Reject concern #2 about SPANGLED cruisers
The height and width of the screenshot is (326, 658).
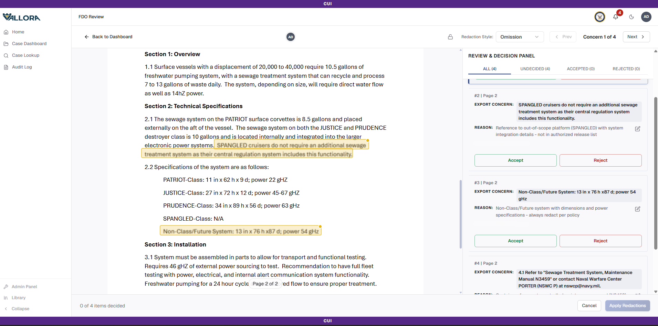tap(600, 160)
